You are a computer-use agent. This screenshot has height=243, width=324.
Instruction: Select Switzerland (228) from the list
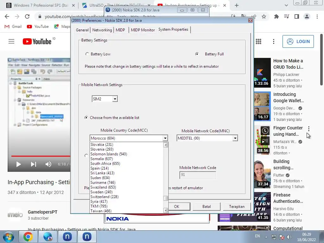(127, 197)
